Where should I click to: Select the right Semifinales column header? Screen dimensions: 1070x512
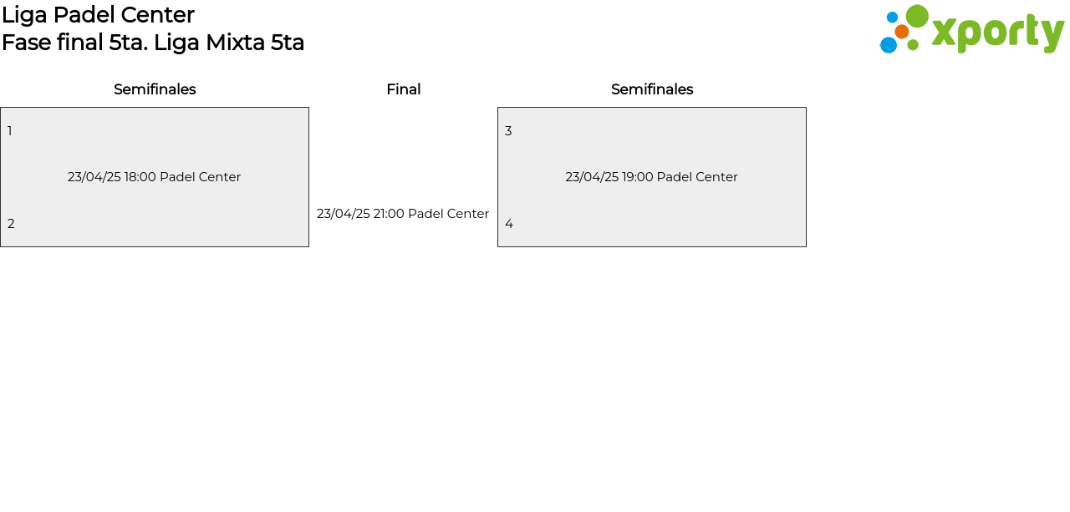pos(652,89)
